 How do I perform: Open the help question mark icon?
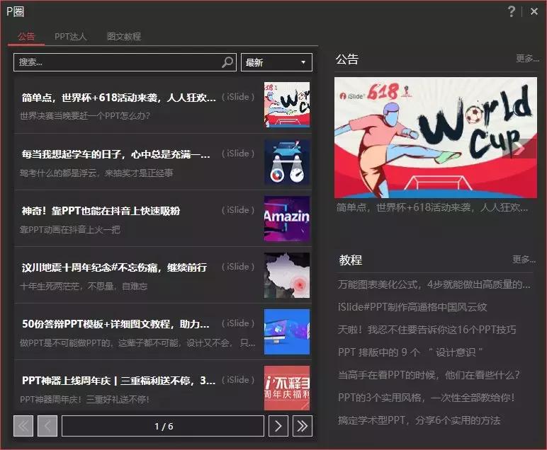[511, 11]
